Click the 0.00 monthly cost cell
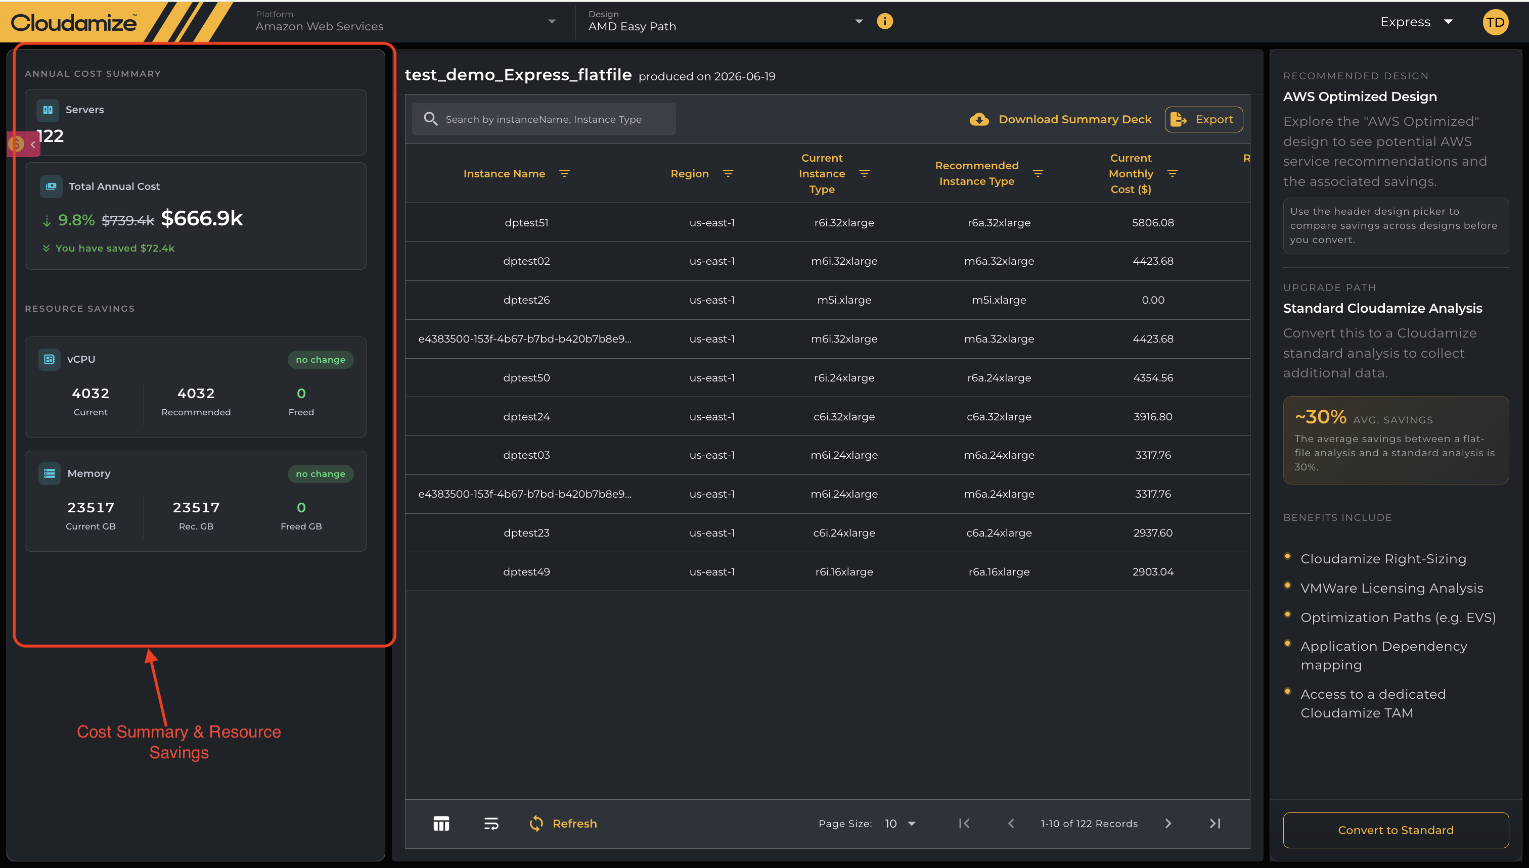1529x868 pixels. (1153, 300)
